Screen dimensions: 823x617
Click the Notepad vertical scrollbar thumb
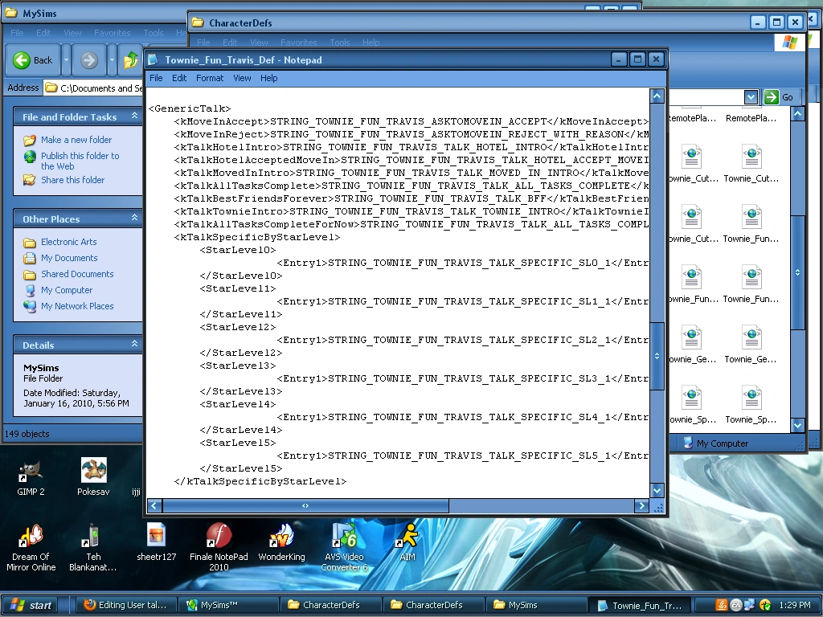[657, 356]
